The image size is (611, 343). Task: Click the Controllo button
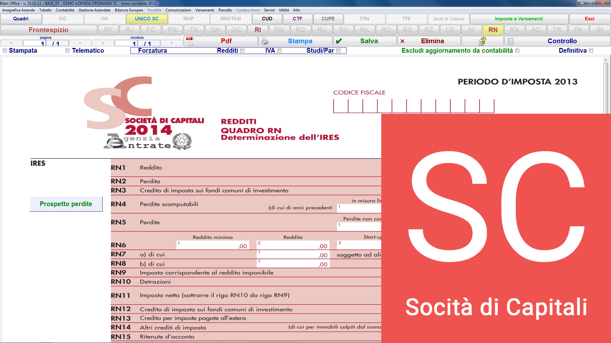pyautogui.click(x=557, y=41)
